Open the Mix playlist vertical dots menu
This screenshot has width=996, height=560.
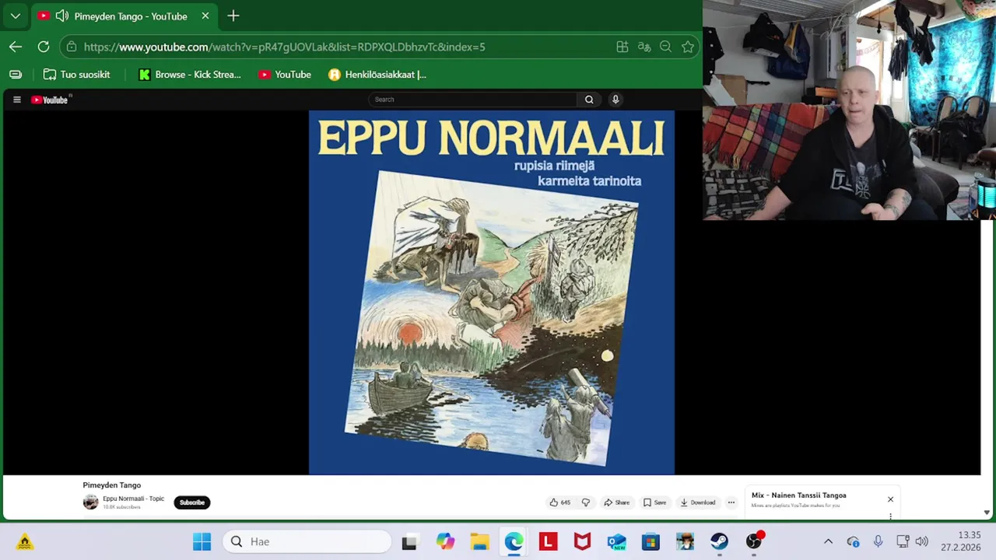coord(890,516)
